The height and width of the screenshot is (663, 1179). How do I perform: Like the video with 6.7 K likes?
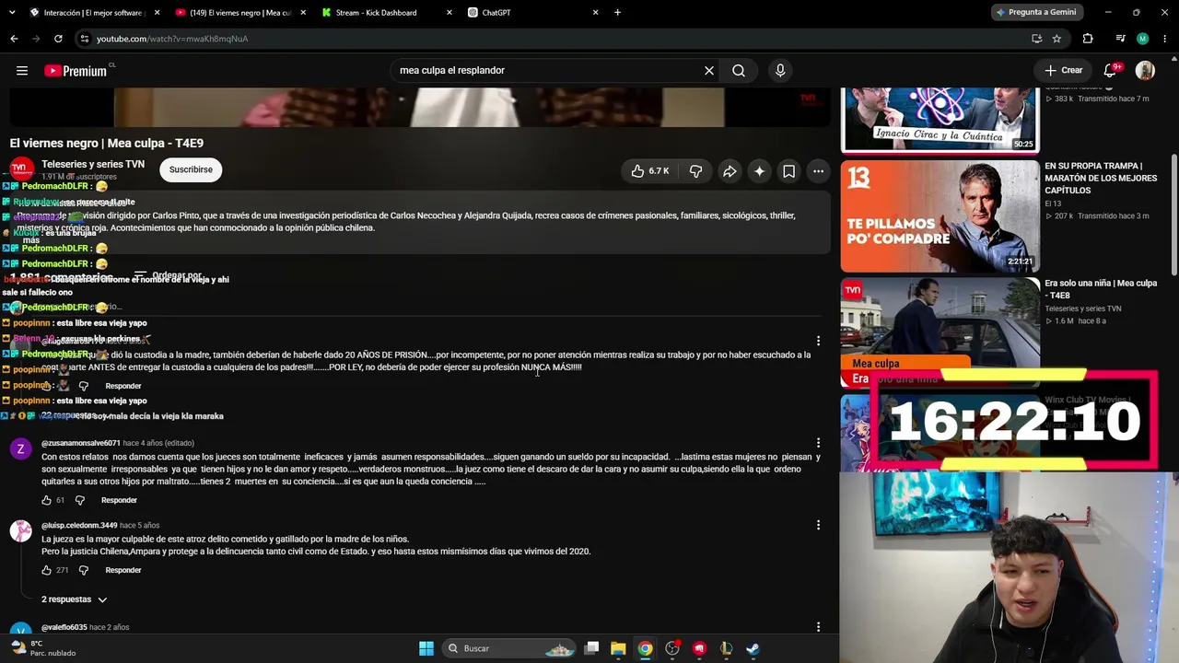tap(650, 170)
